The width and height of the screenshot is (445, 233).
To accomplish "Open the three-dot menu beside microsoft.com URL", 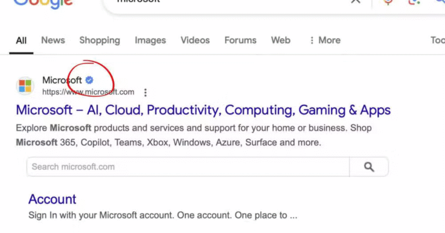I will pos(145,92).
